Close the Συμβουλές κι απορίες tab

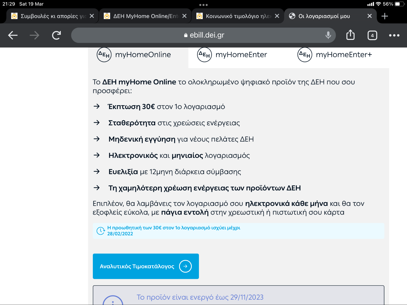pyautogui.click(x=92, y=16)
